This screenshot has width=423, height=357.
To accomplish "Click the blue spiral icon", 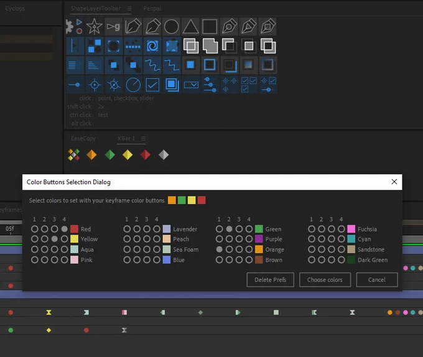I will [x=152, y=46].
